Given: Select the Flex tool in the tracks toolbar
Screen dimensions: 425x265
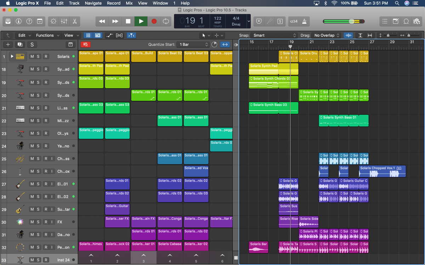Looking at the screenshot, I should point(119,35).
